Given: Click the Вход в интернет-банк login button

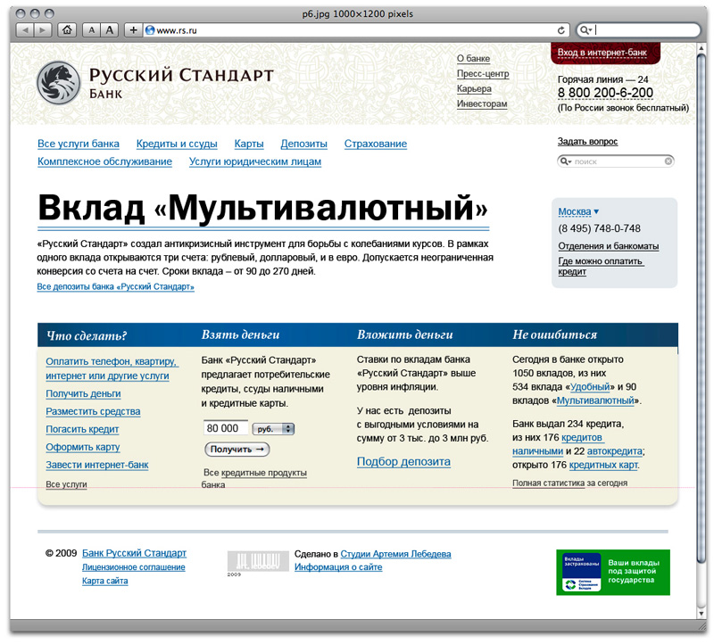Looking at the screenshot, I should click(602, 54).
